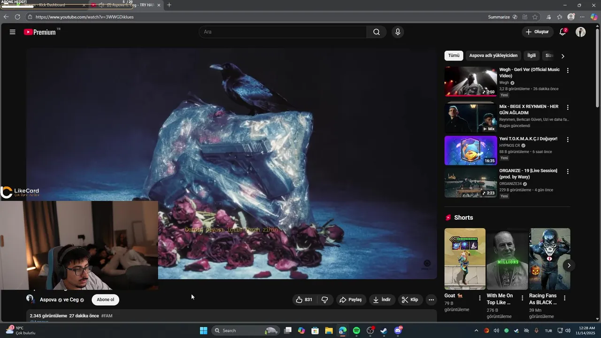Select Aspova adlı yükleyiciden chip

(493, 55)
